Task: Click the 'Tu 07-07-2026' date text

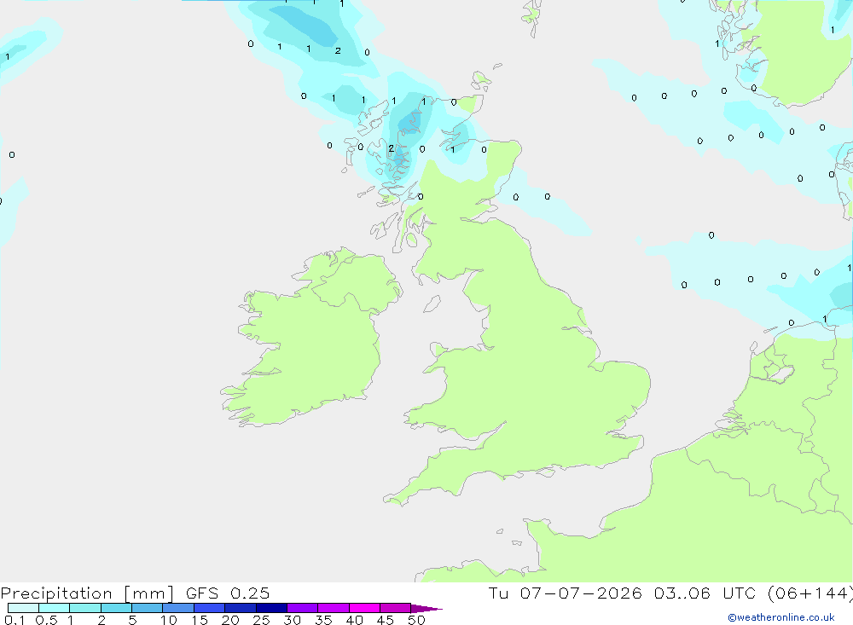Action: point(565,593)
